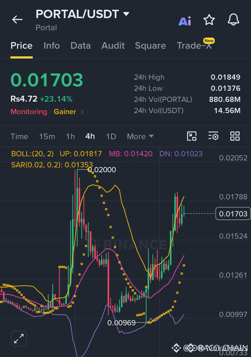Open the Square tab

(150, 46)
